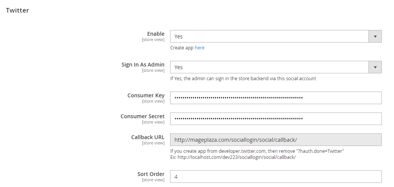Click the store view scope under Sort Order

point(153,180)
